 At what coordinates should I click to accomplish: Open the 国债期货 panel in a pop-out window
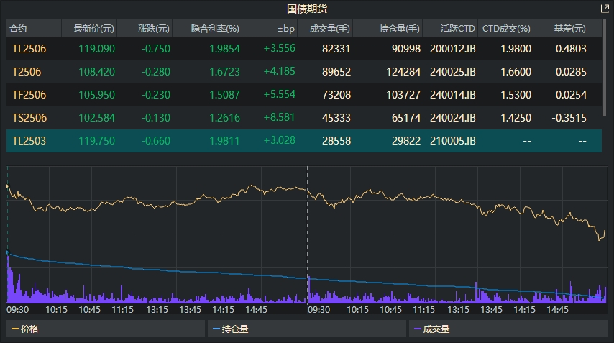[604, 9]
